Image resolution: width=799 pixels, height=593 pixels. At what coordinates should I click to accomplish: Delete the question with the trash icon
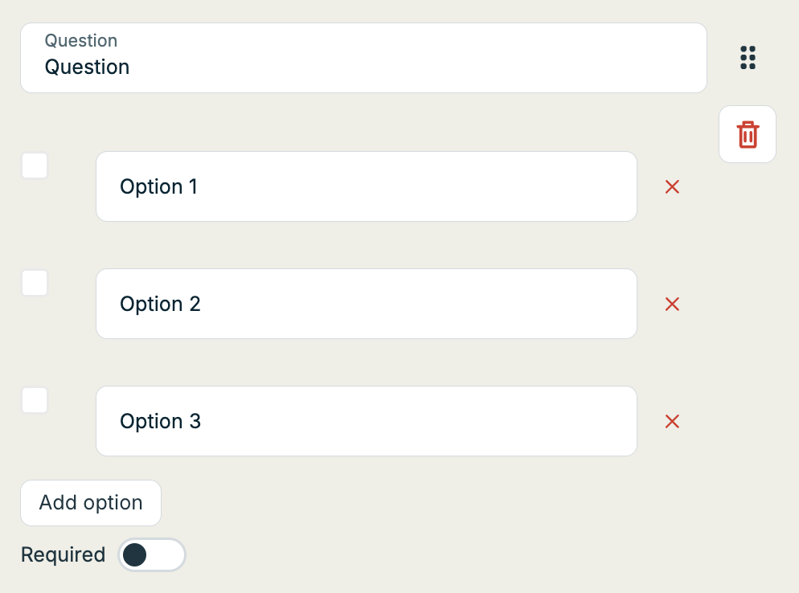tap(748, 134)
